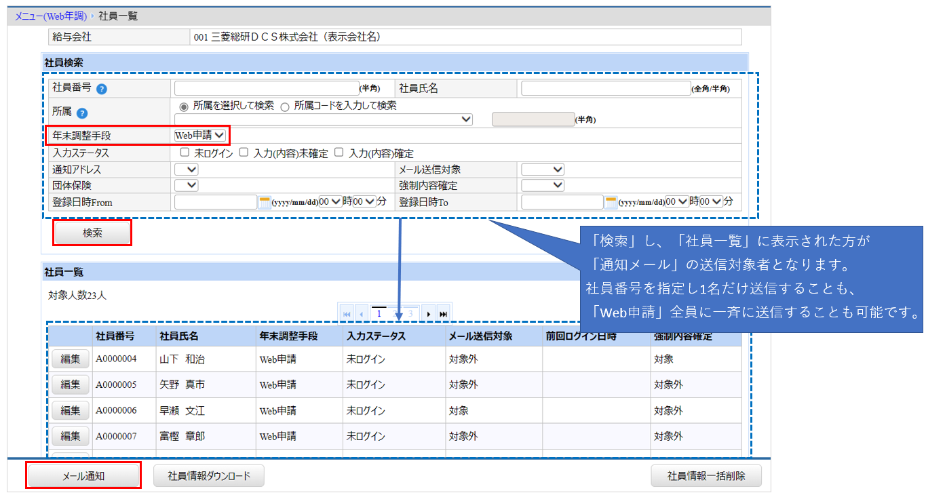Click the 検索 button
This screenshot has height=495, width=926.
(x=92, y=233)
